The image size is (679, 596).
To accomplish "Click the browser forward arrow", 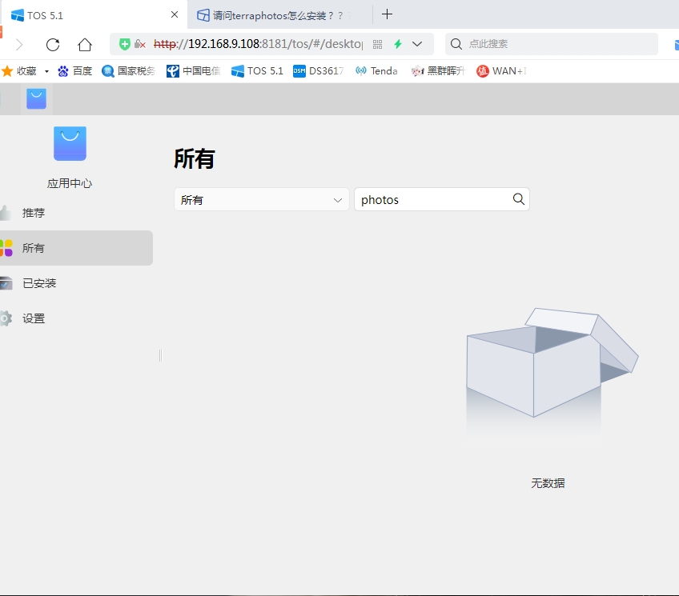I will (x=19, y=45).
